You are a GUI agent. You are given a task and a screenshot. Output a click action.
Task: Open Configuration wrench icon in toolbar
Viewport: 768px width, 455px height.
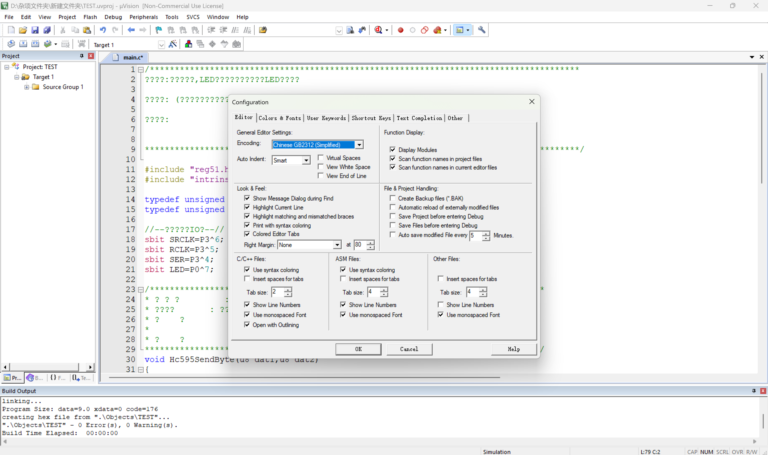click(x=481, y=30)
